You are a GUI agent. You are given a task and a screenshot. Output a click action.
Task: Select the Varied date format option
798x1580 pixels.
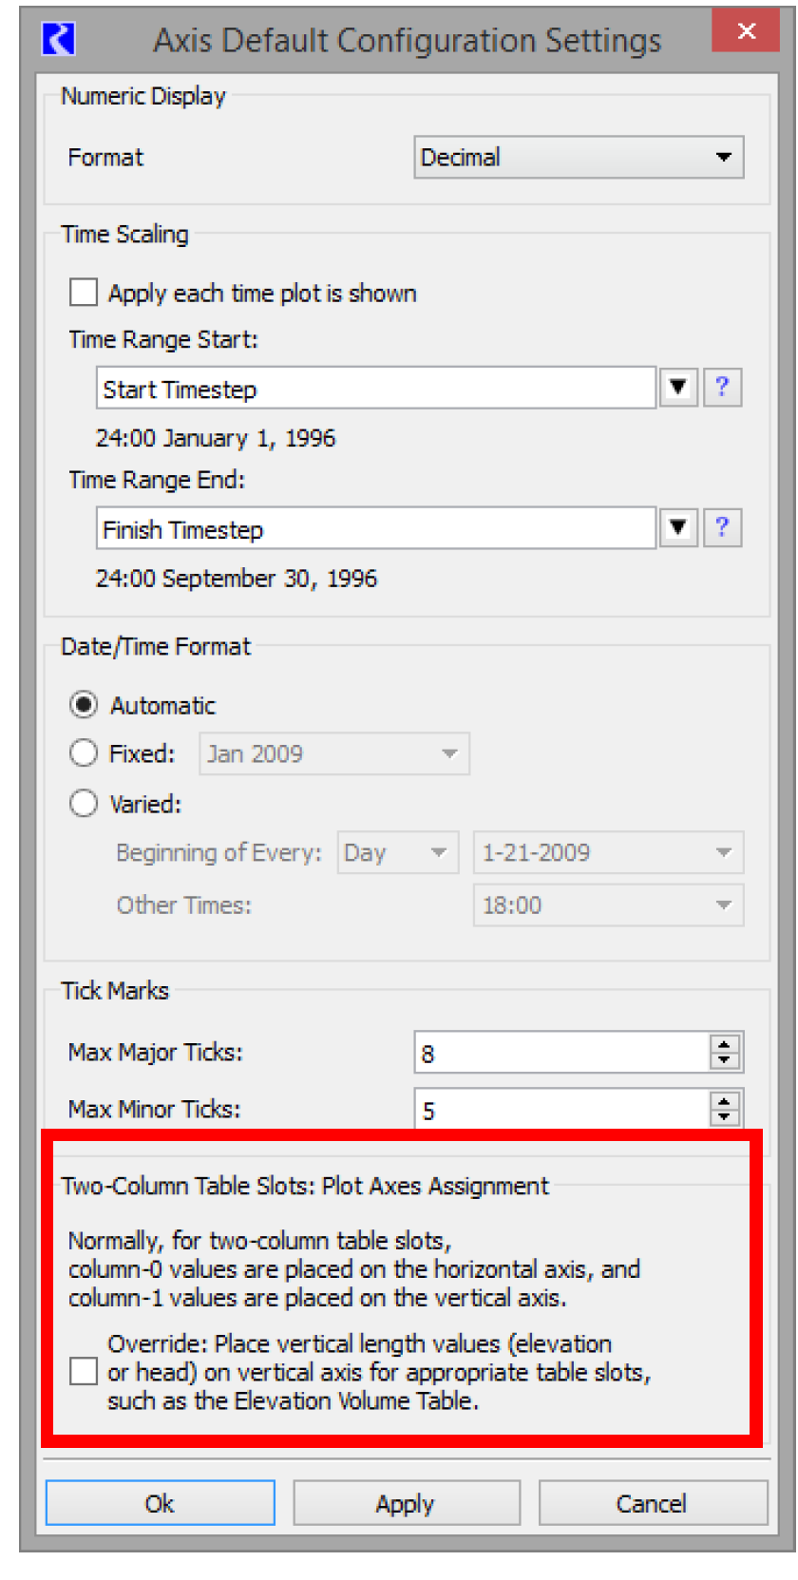pos(84,804)
